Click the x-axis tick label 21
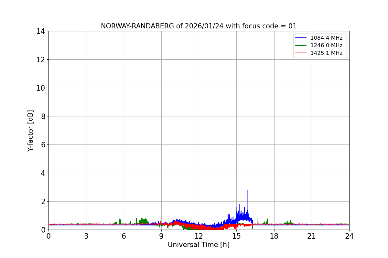 click(x=312, y=236)
